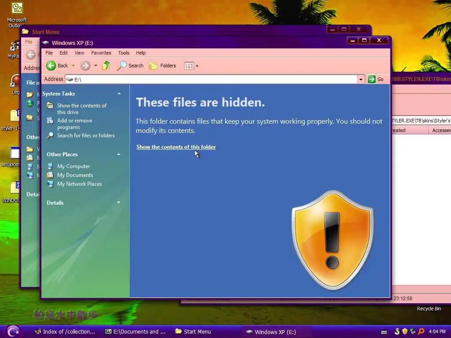451x338 pixels.
Task: Switch to Start Menu taskbar button
Action: click(193, 332)
